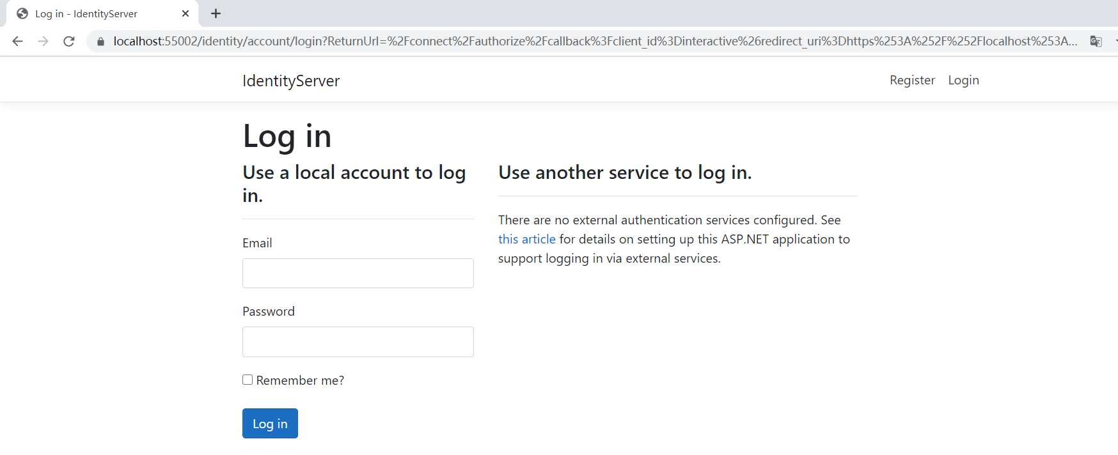1118x455 pixels.
Task: Click the browser back arrow
Action: click(x=17, y=42)
